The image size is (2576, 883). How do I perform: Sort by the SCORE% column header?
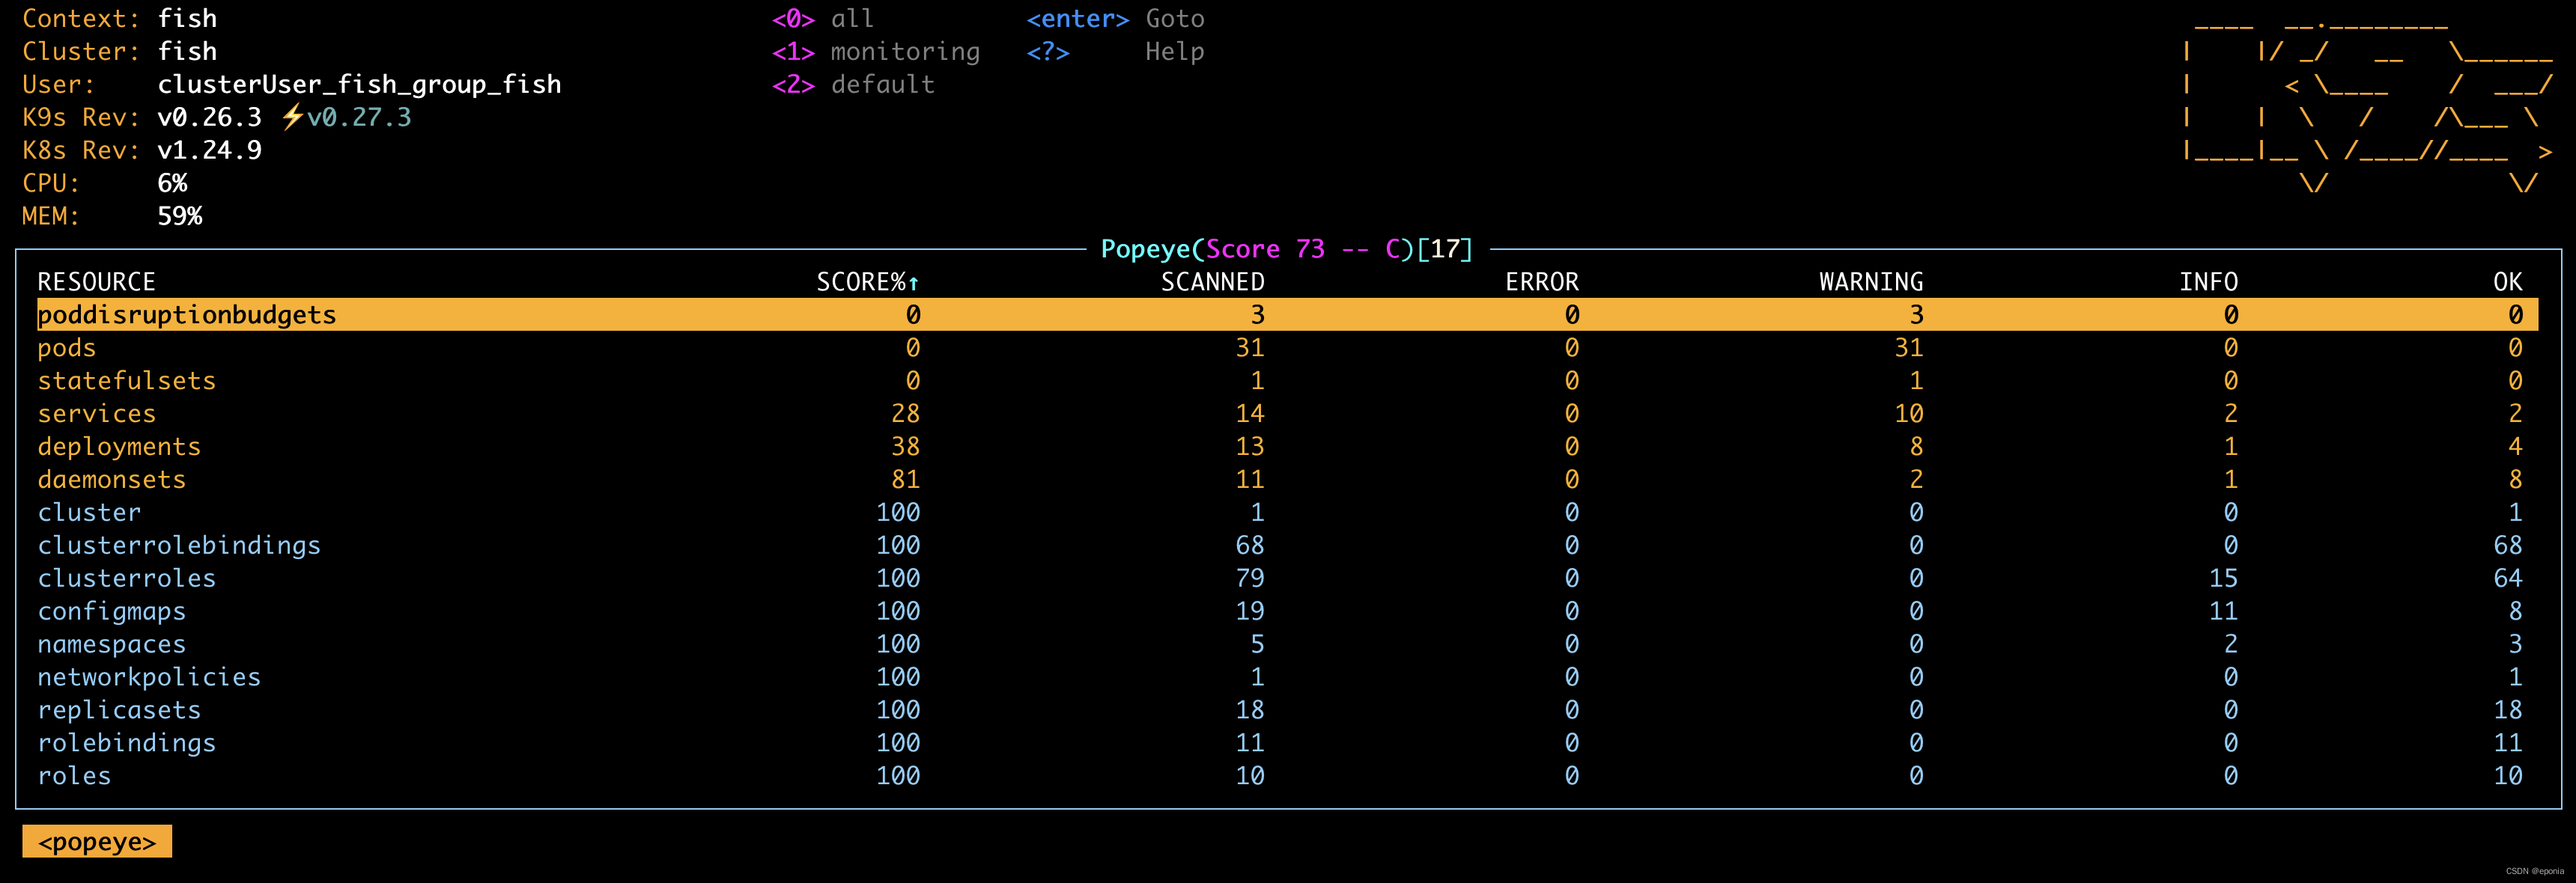click(x=868, y=281)
